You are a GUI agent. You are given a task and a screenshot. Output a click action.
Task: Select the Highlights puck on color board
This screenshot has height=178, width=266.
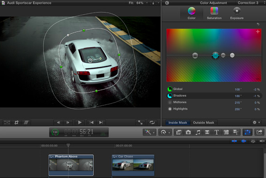pyautogui.click(x=232, y=55)
